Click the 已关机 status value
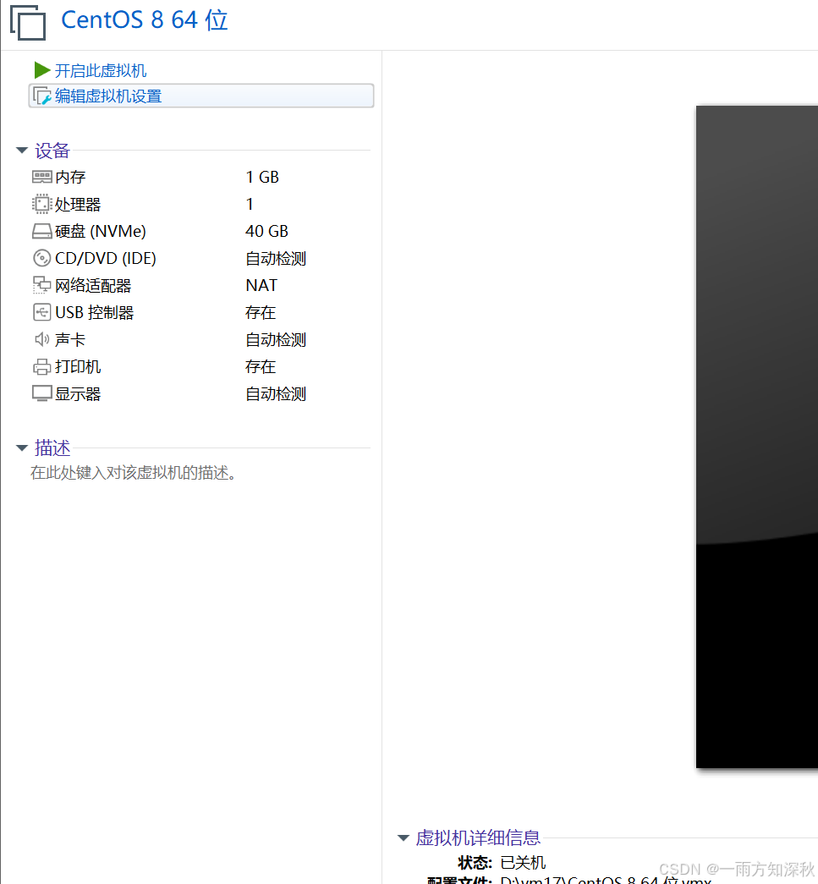Screen dimensions: 818x884 (x=523, y=863)
